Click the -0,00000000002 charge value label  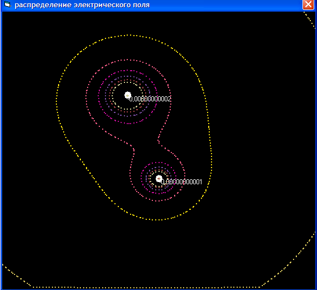[150, 99]
